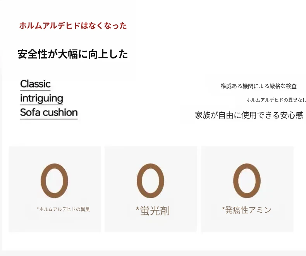Click the text 権威ある機関による厳格な検査
The width and height of the screenshot is (306, 256).
pyautogui.click(x=259, y=86)
